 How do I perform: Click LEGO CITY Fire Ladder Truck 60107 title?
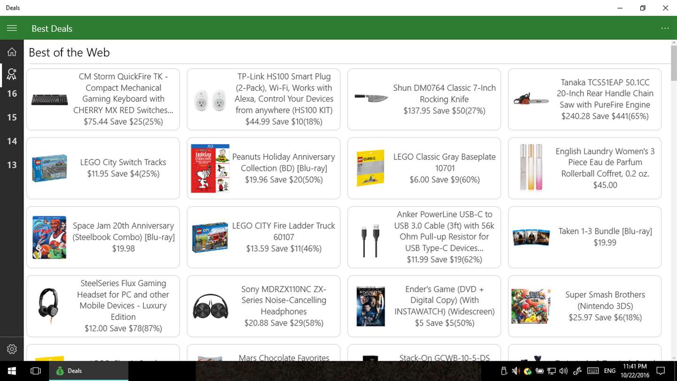[x=283, y=231]
